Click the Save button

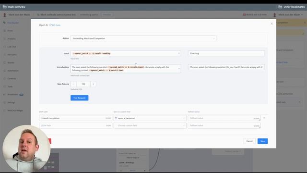point(262,141)
